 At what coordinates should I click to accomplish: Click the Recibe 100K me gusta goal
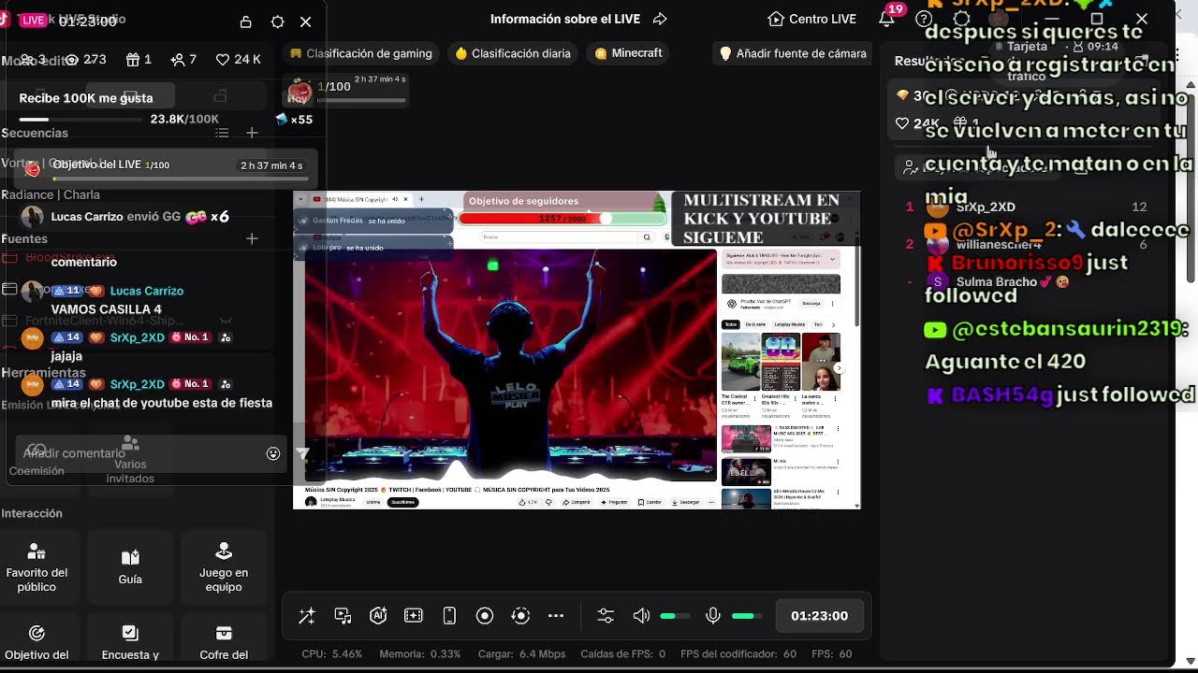pos(86,98)
